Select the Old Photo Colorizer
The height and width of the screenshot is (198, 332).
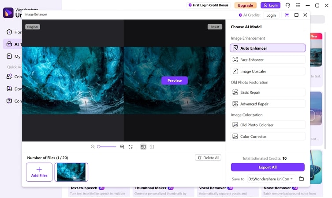(268, 125)
